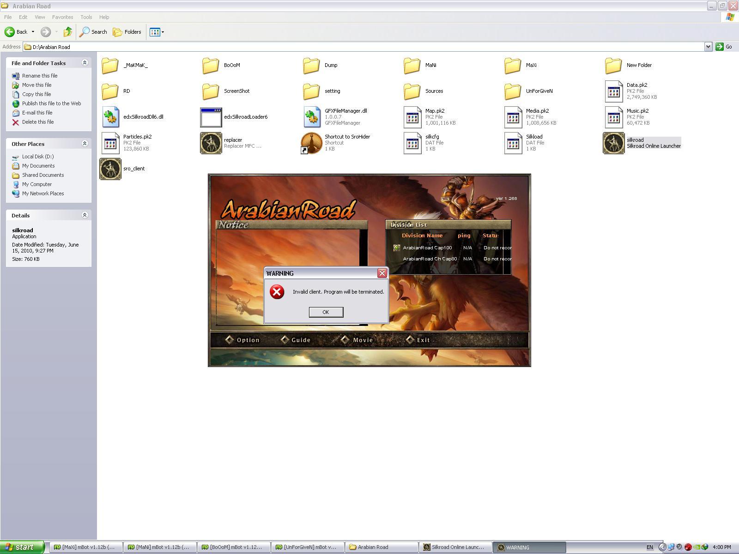This screenshot has width=739, height=554.
Task: Select the Media.pk2 file icon
Action: click(513, 117)
